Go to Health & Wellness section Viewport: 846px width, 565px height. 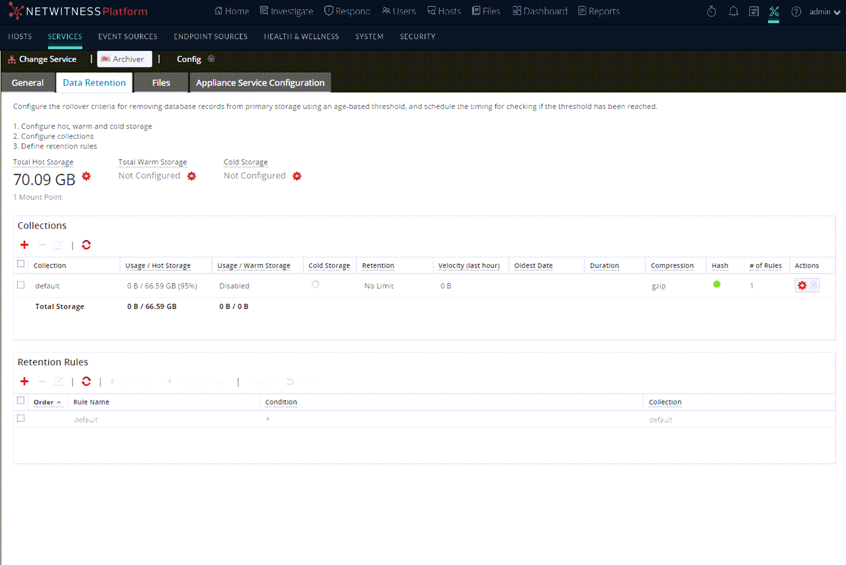click(x=301, y=36)
